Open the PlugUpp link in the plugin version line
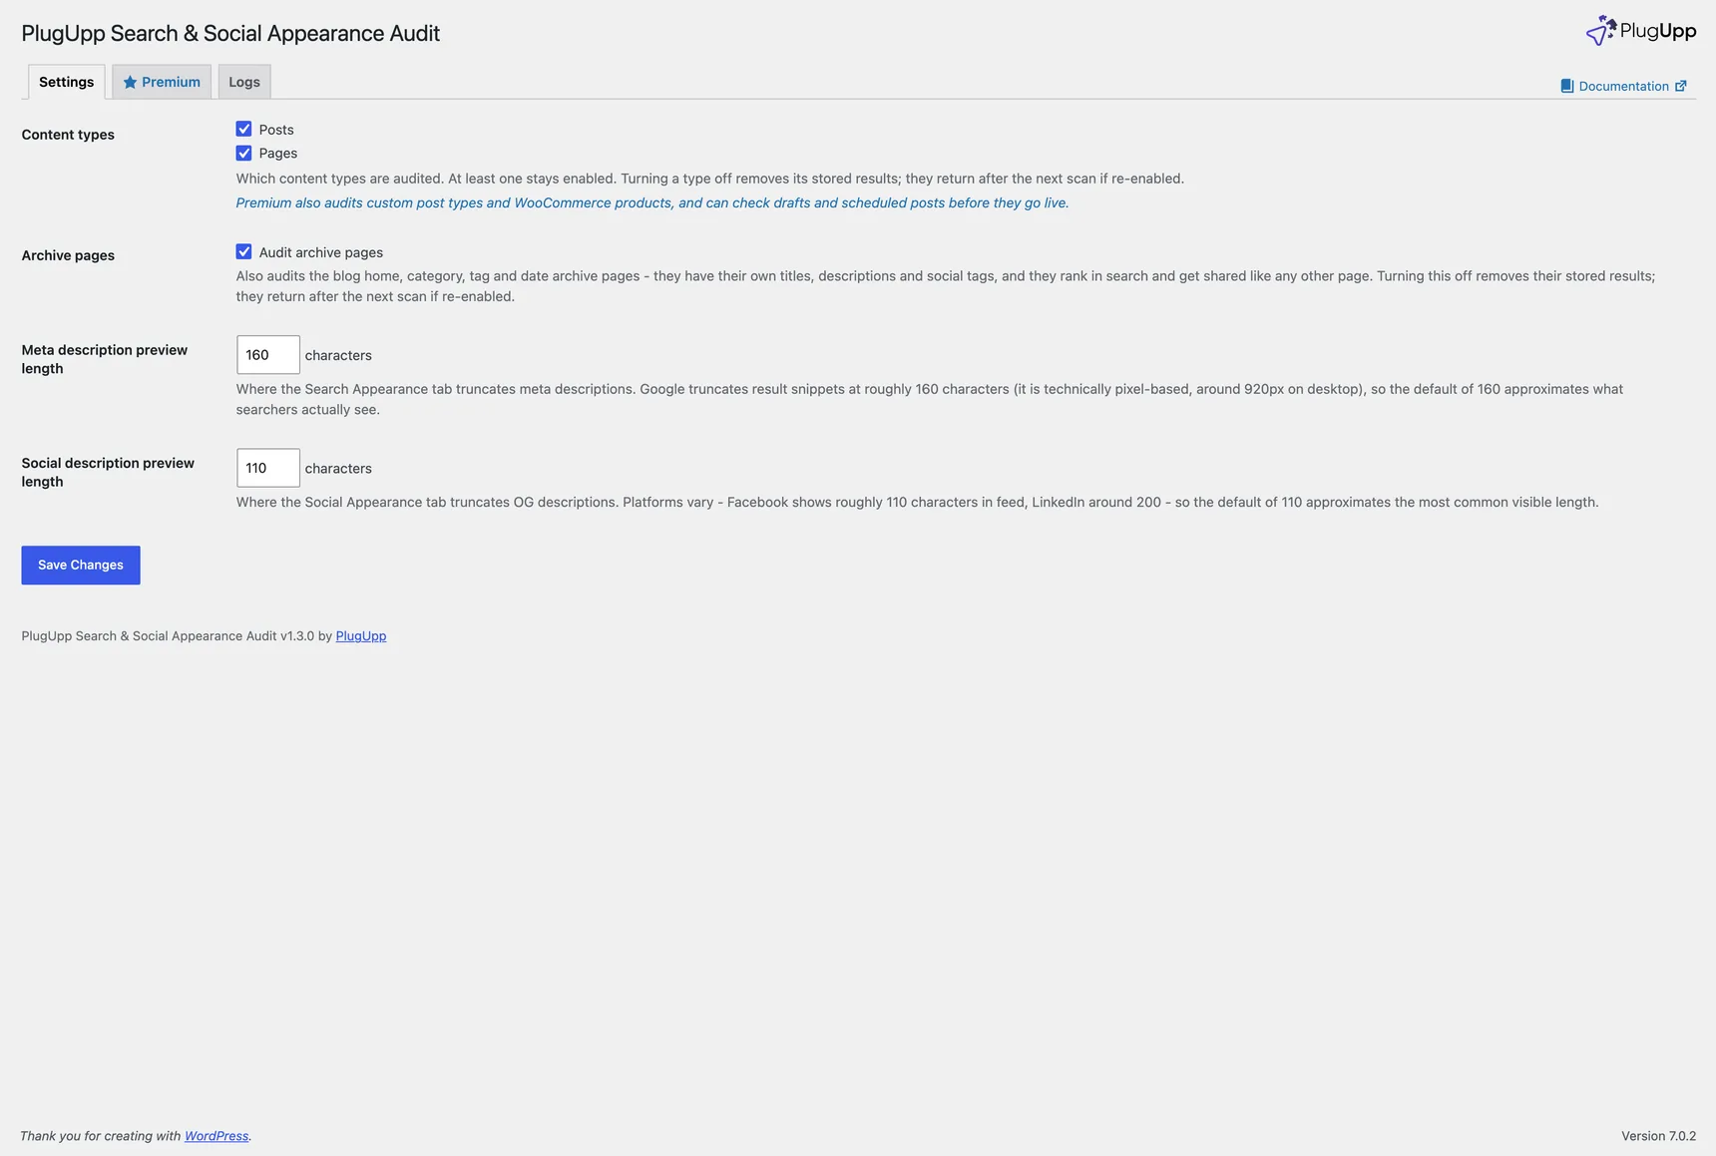1716x1156 pixels. [361, 635]
